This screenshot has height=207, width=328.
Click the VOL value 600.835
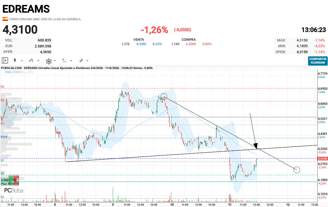44,40
